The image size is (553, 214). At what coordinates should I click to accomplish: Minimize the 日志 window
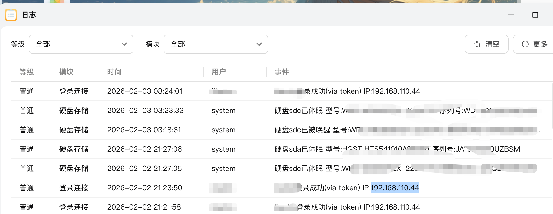(511, 15)
